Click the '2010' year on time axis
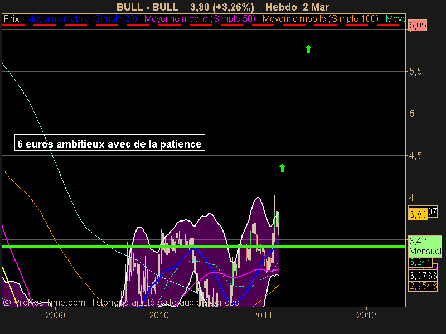The height and width of the screenshot is (334, 446). (159, 315)
